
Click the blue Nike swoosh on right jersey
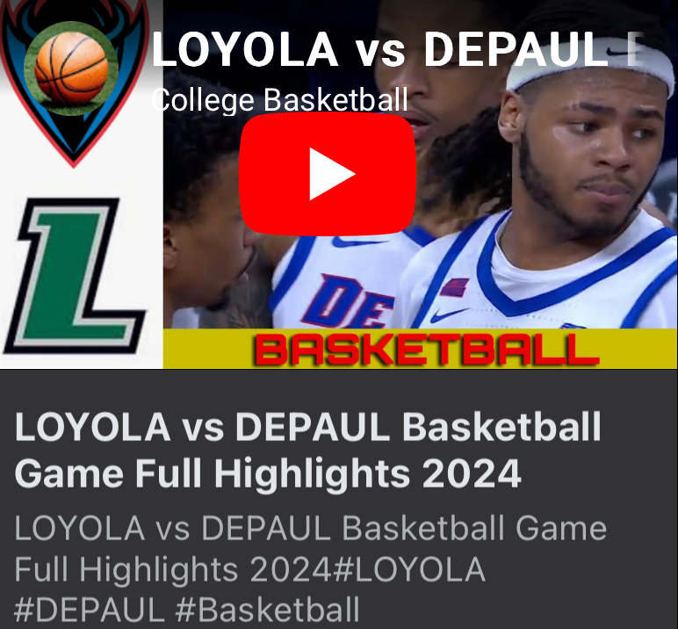click(449, 314)
